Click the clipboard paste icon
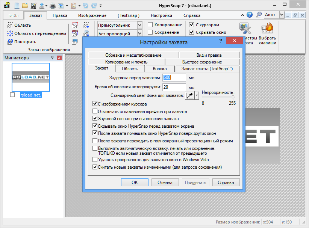Image resolution: width=309 pixels, height=228 pixels. coord(73,6)
